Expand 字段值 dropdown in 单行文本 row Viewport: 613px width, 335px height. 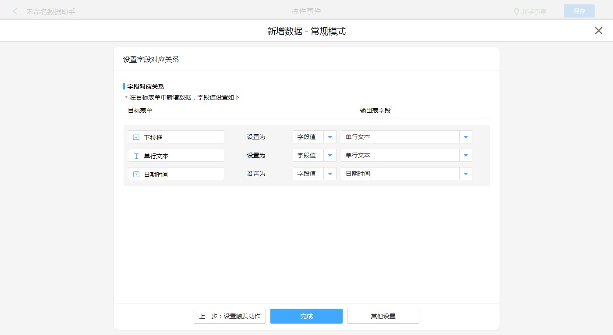click(330, 155)
